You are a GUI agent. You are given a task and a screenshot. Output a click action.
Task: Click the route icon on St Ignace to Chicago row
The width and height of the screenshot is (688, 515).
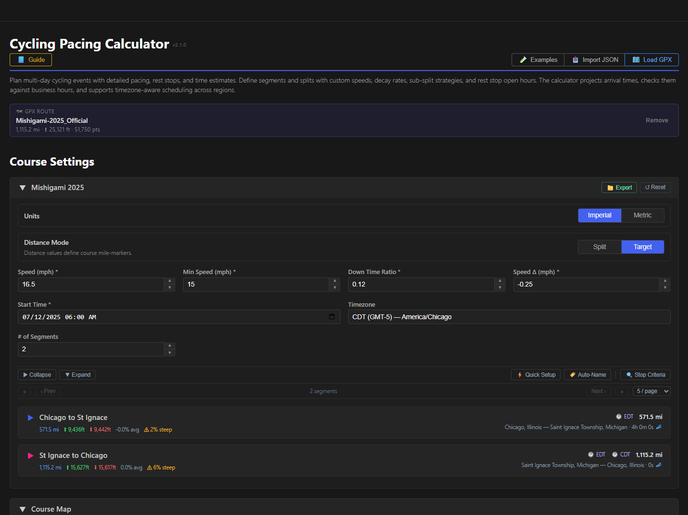tap(659, 465)
